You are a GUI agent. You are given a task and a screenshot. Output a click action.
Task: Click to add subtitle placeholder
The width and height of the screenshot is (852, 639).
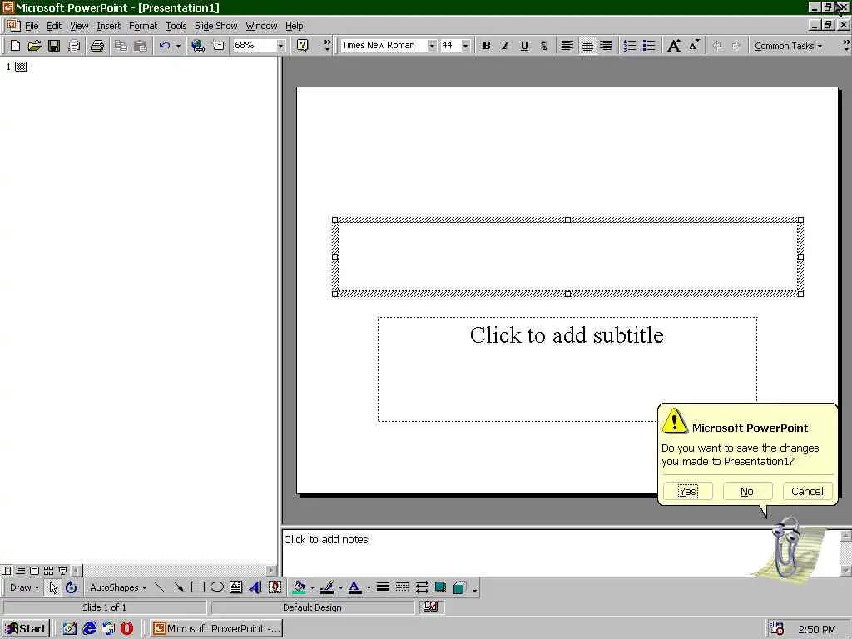coord(567,369)
